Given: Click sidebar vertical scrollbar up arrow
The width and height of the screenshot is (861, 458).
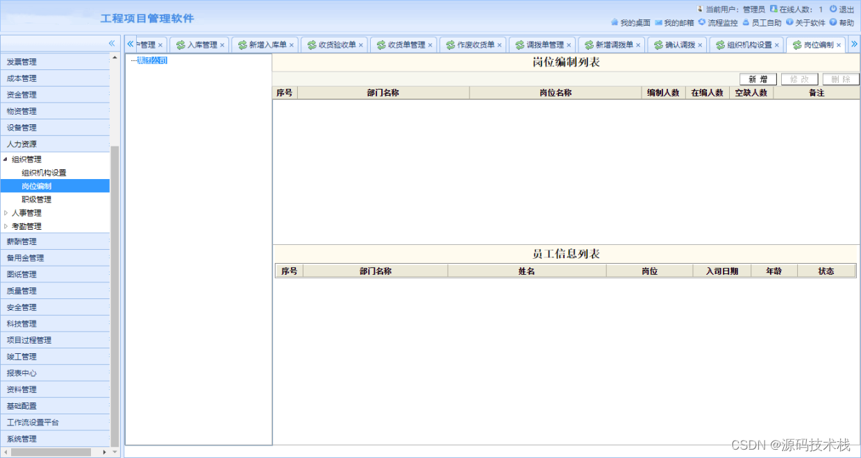Looking at the screenshot, I should (x=115, y=59).
